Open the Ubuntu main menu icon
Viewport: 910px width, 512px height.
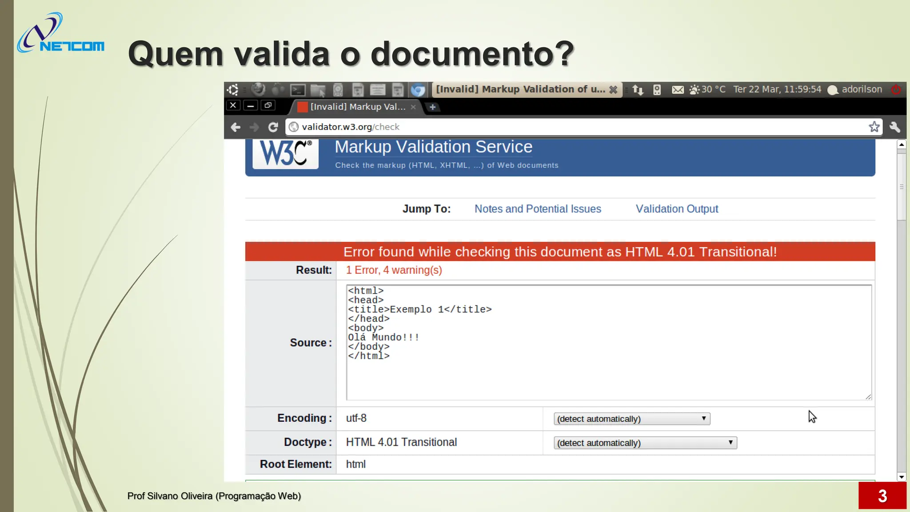point(233,90)
